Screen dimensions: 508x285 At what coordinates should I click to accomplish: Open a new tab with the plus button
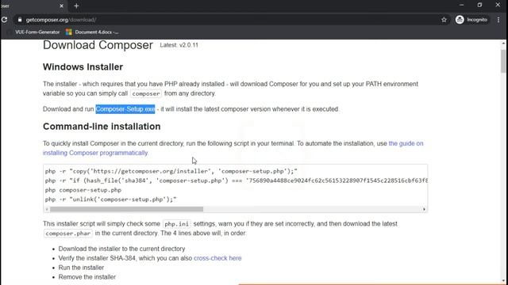click(x=76, y=6)
